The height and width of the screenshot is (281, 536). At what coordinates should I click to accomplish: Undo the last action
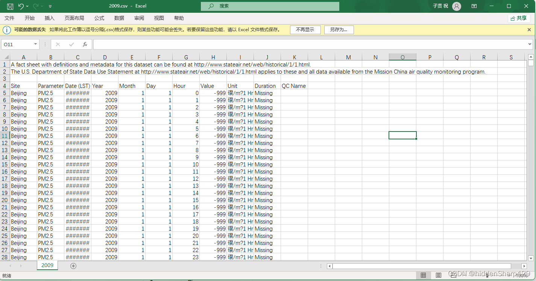21,6
